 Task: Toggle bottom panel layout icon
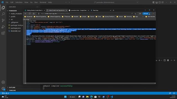tap(157, 2)
